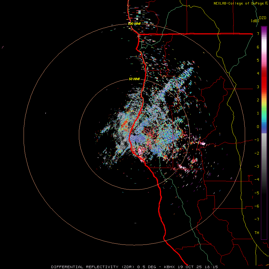The height and width of the screenshot is (269, 269).
Task: Click the 4 value on the color scale
Action: point(258,74)
